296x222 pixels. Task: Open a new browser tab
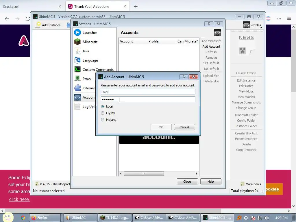click(136, 7)
